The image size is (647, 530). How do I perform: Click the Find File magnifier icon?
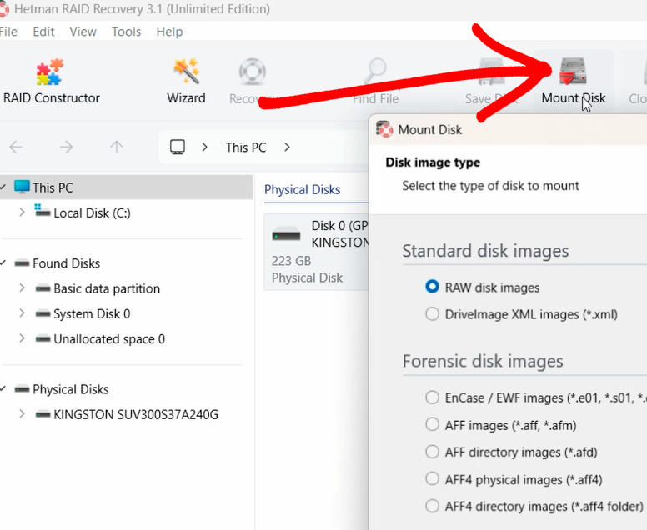point(375,71)
